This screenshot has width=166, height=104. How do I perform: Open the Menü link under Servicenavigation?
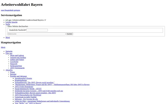click(8, 37)
